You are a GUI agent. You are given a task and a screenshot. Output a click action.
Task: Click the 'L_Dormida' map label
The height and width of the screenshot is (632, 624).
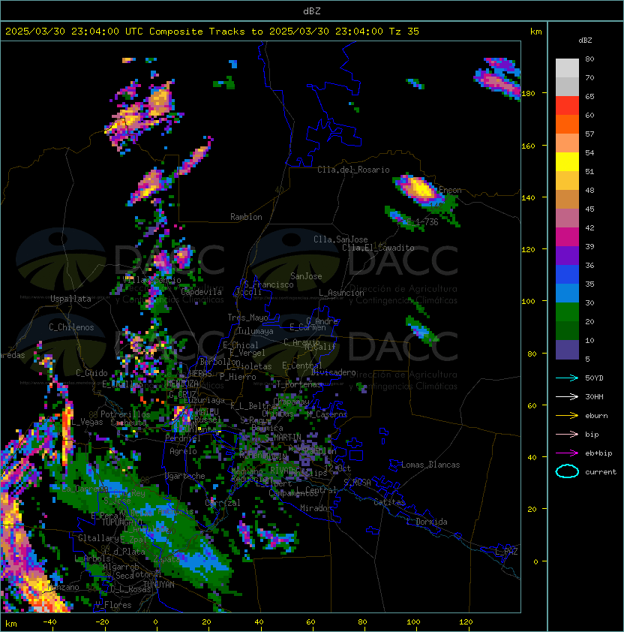click(427, 522)
